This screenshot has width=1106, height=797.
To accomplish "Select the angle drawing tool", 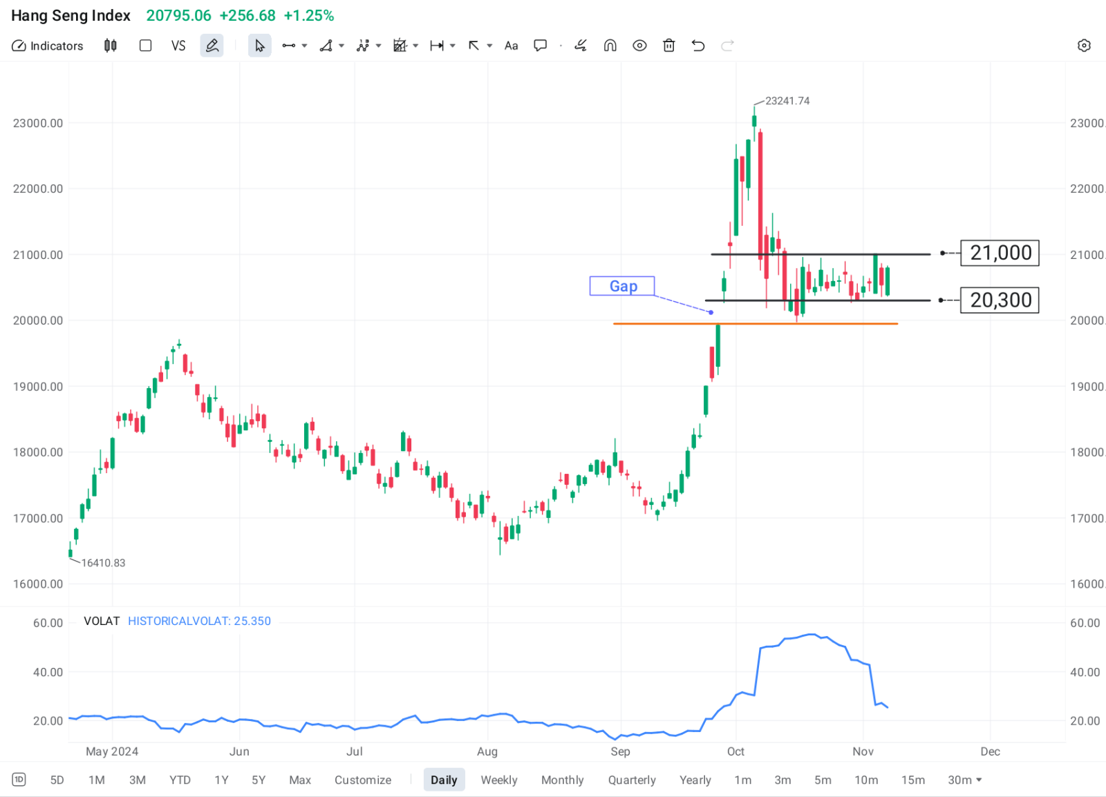I will [x=326, y=46].
